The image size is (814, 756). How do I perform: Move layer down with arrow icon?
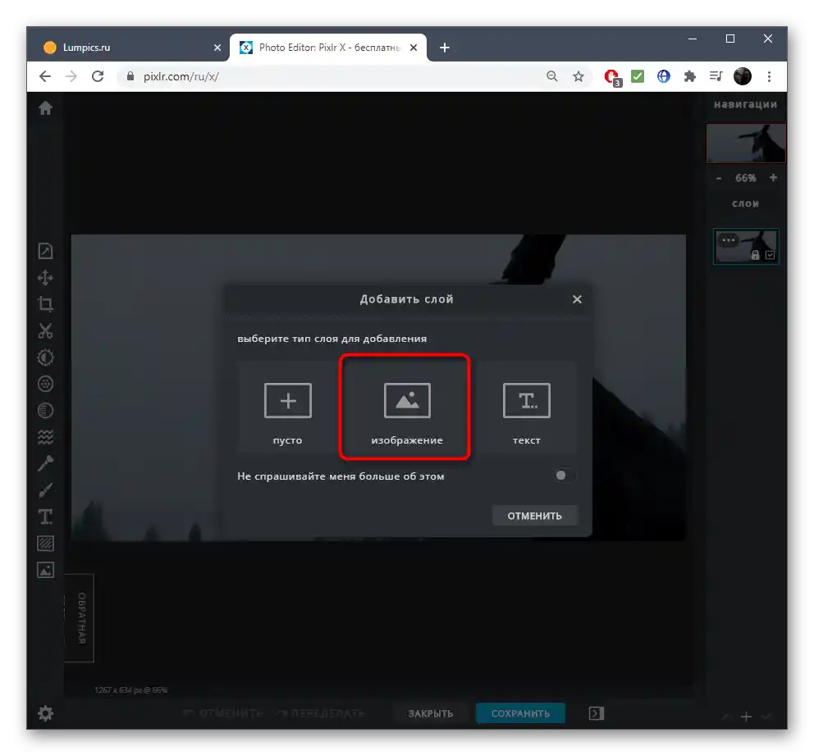766,717
